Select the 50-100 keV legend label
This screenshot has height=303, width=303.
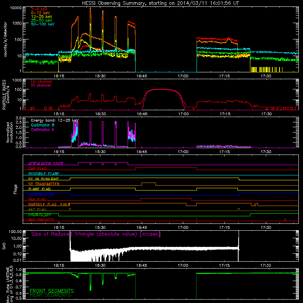coord(43,24)
